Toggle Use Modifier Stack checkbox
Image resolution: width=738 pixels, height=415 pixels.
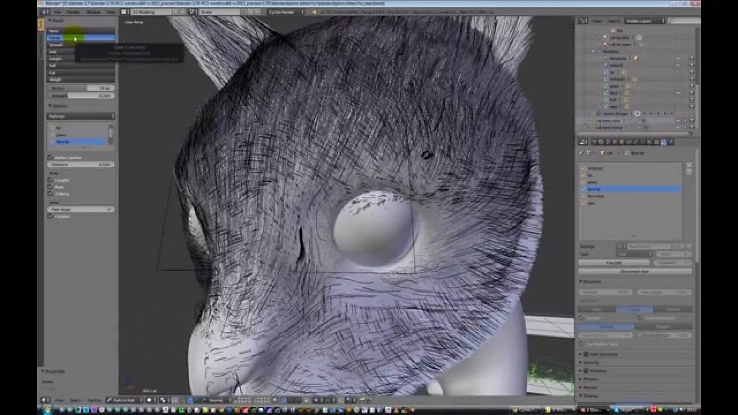point(582,344)
